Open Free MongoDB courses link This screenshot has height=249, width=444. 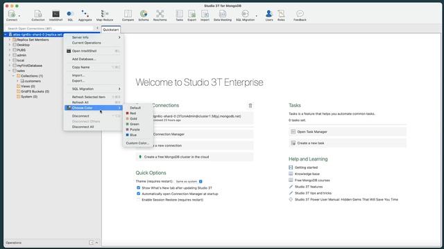tap(312, 181)
